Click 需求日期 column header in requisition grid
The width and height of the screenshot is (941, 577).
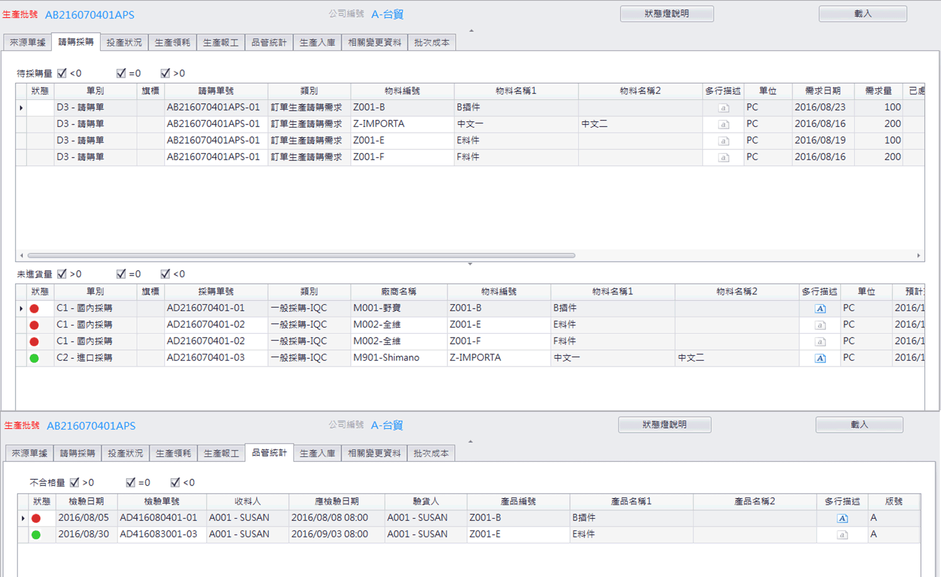tap(823, 91)
